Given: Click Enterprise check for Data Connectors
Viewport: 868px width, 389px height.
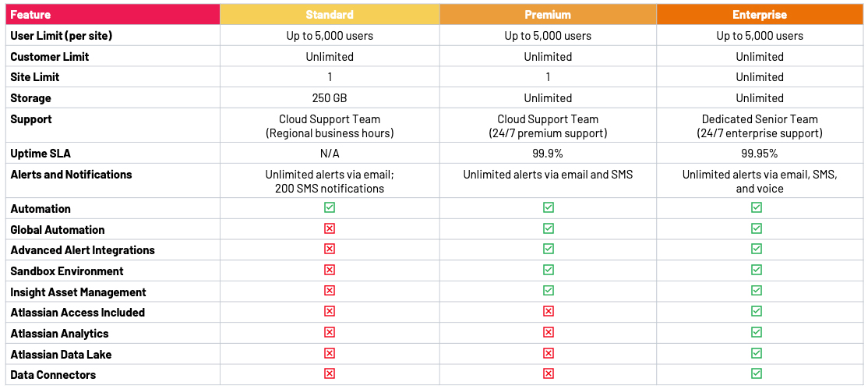Looking at the screenshot, I should 756,374.
